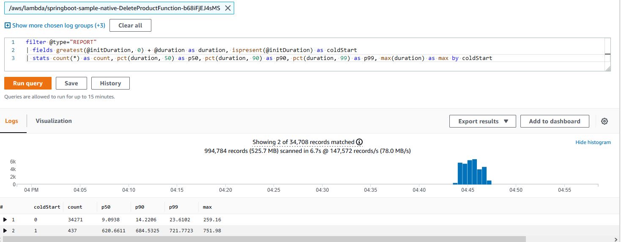Click the Showing 2 of 34,708 records text
621x242 pixels.
pyautogui.click(x=303, y=142)
